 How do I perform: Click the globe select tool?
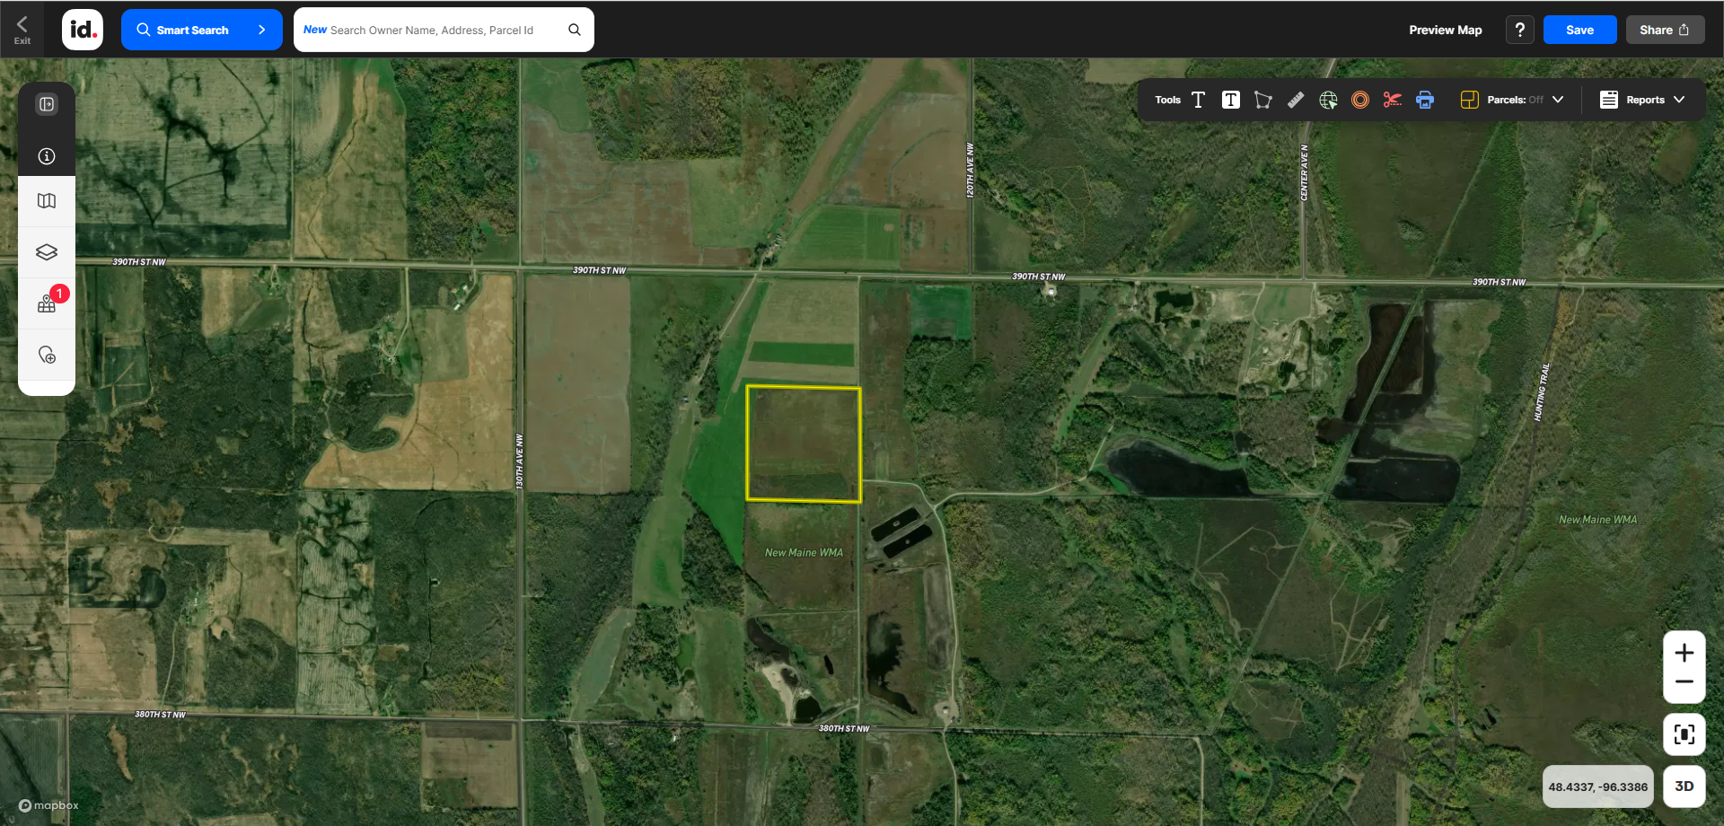coord(1328,100)
